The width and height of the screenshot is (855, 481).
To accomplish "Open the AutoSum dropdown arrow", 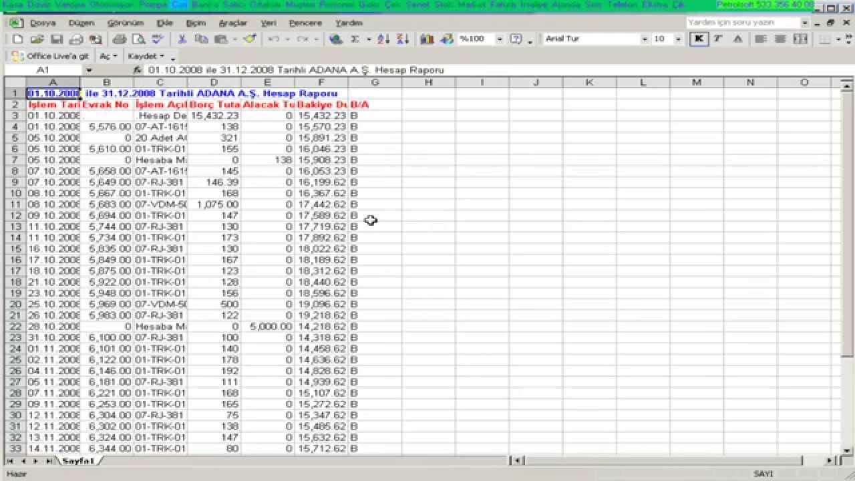I will 368,39.
